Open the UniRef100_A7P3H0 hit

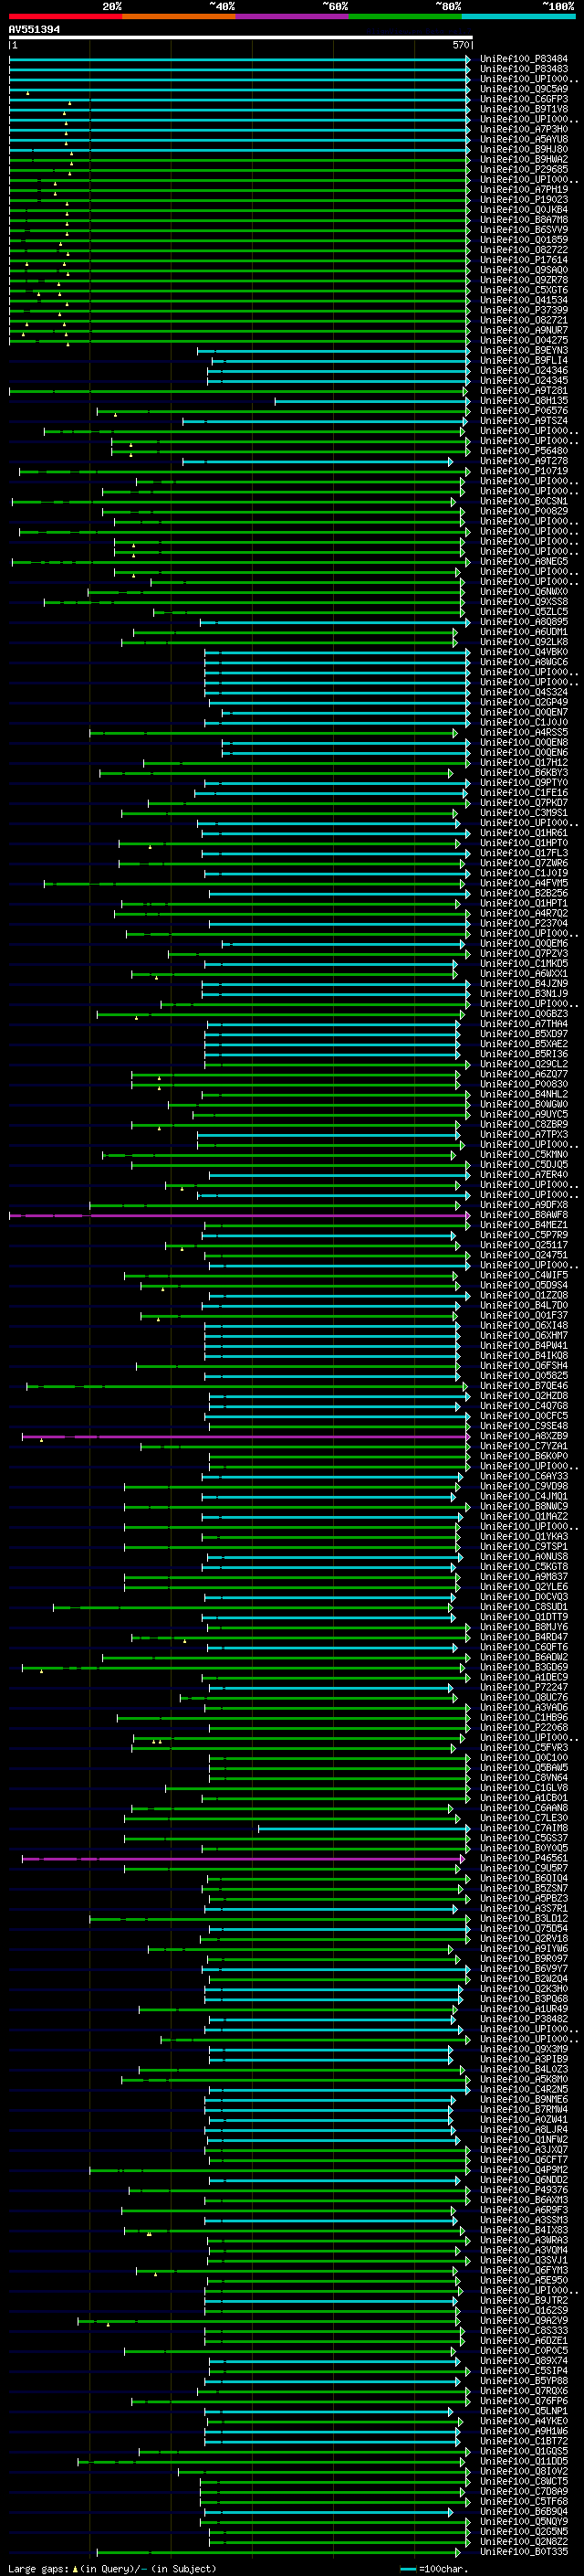pyautogui.click(x=524, y=129)
